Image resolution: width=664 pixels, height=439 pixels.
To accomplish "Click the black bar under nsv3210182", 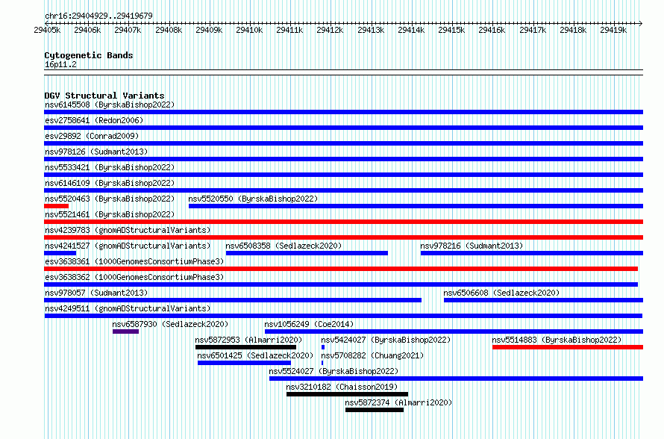I will [347, 394].
